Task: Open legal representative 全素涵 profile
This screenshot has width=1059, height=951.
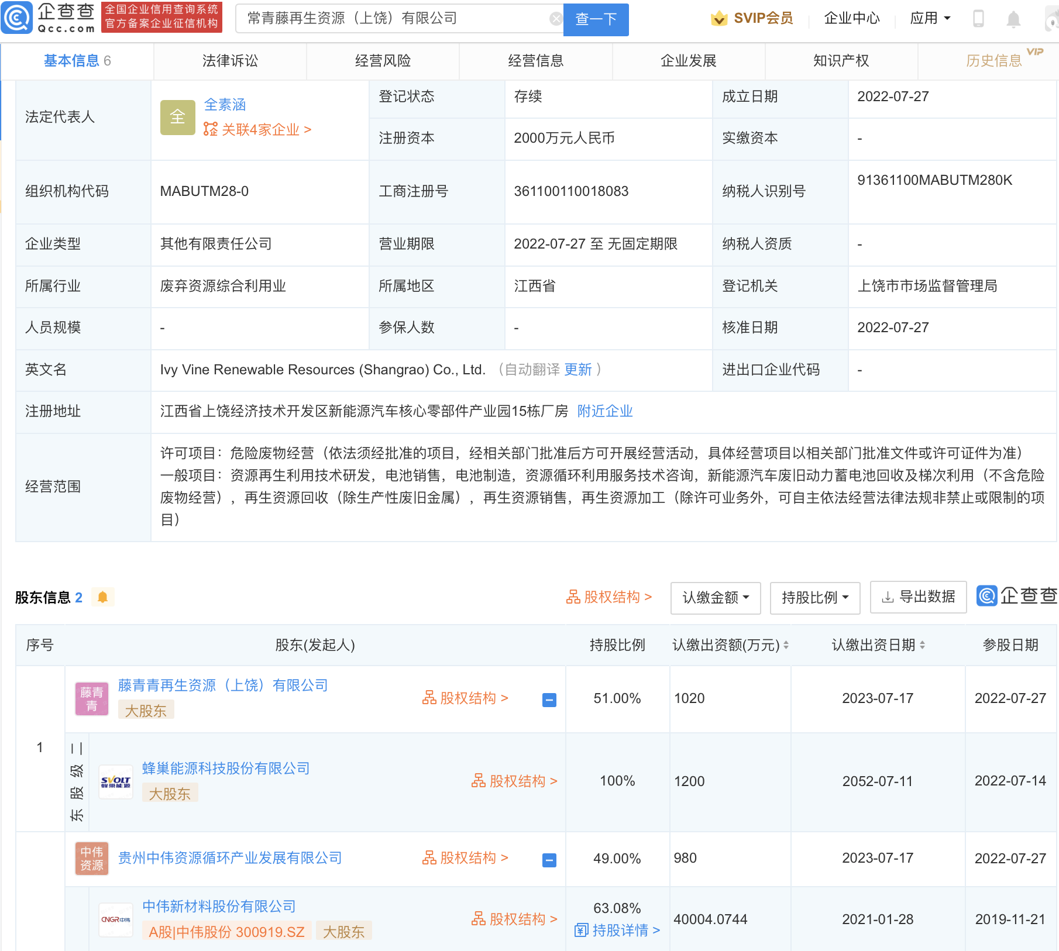Action: pyautogui.click(x=225, y=105)
